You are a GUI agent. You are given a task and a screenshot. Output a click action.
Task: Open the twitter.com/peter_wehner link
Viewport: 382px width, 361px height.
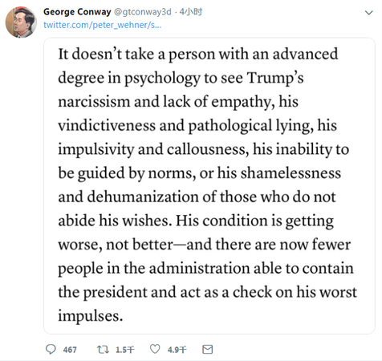102,25
